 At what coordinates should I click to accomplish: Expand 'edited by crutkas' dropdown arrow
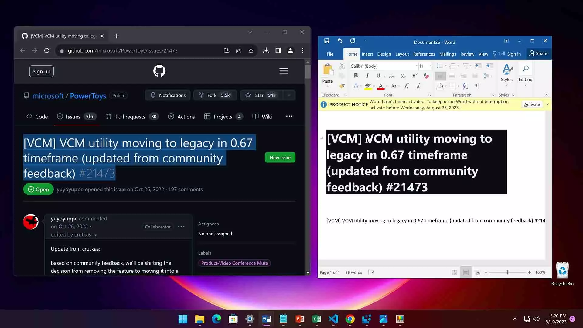tap(96, 235)
